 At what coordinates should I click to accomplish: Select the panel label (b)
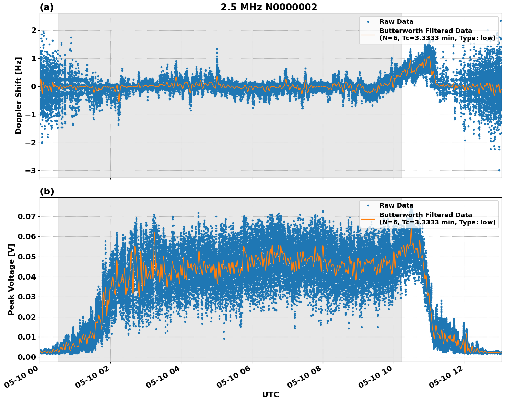(47, 191)
